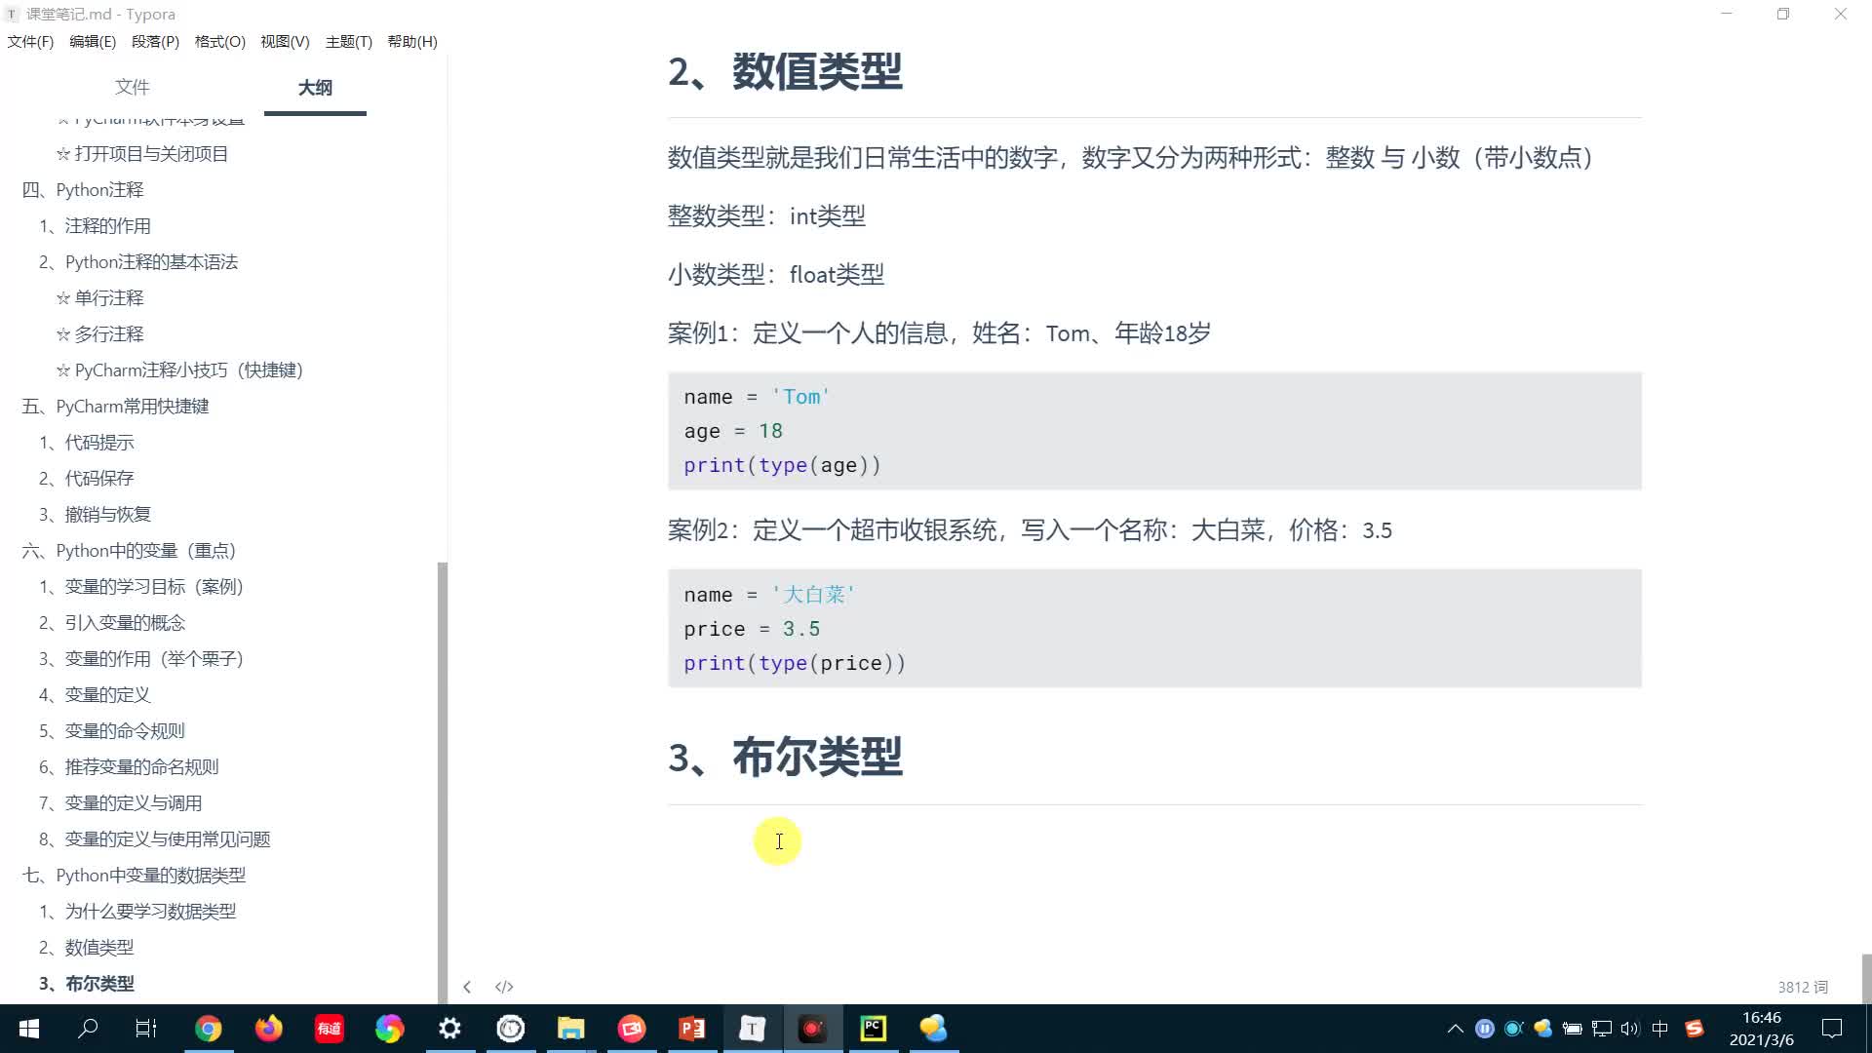The width and height of the screenshot is (1872, 1053).
Task: Go to 4、变量的定义 outline item
Action: tap(95, 695)
